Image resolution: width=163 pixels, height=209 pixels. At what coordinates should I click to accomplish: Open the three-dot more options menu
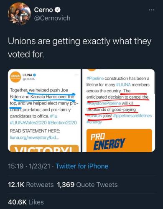point(151,10)
